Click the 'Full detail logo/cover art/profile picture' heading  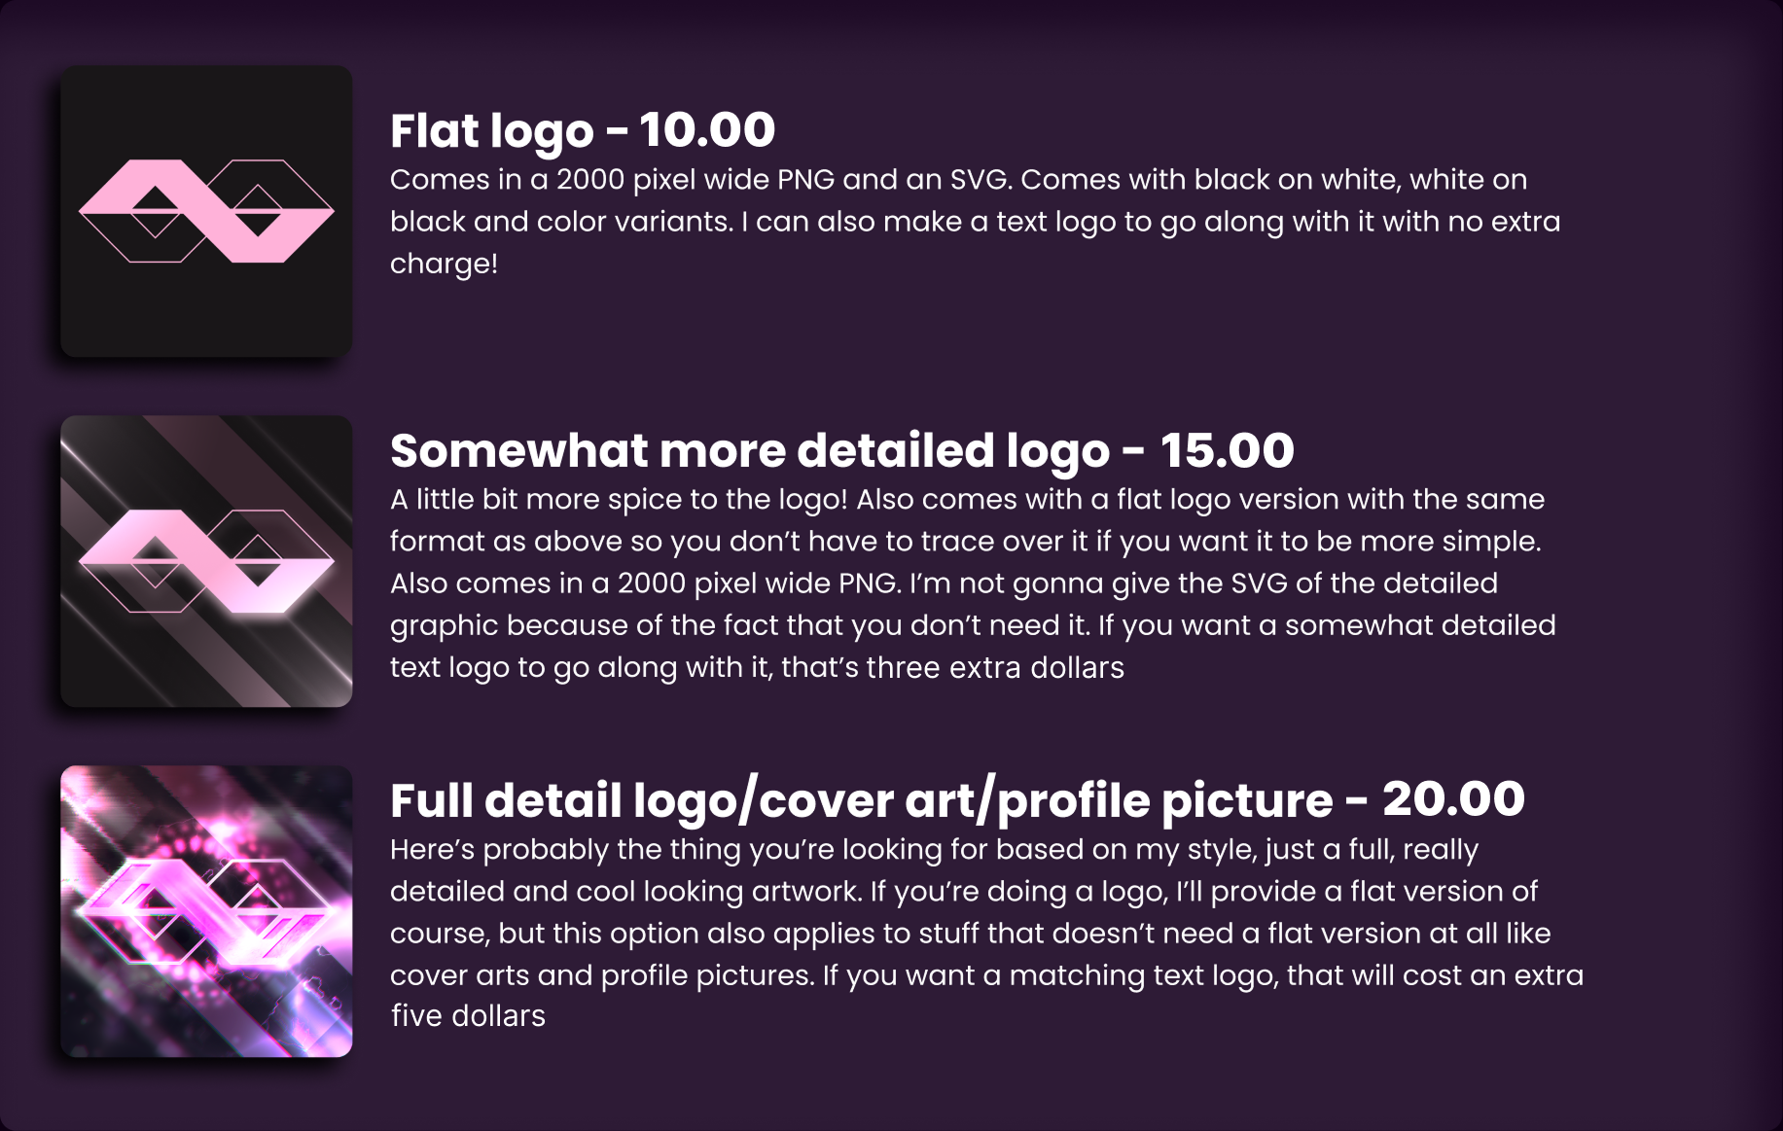coord(861,800)
